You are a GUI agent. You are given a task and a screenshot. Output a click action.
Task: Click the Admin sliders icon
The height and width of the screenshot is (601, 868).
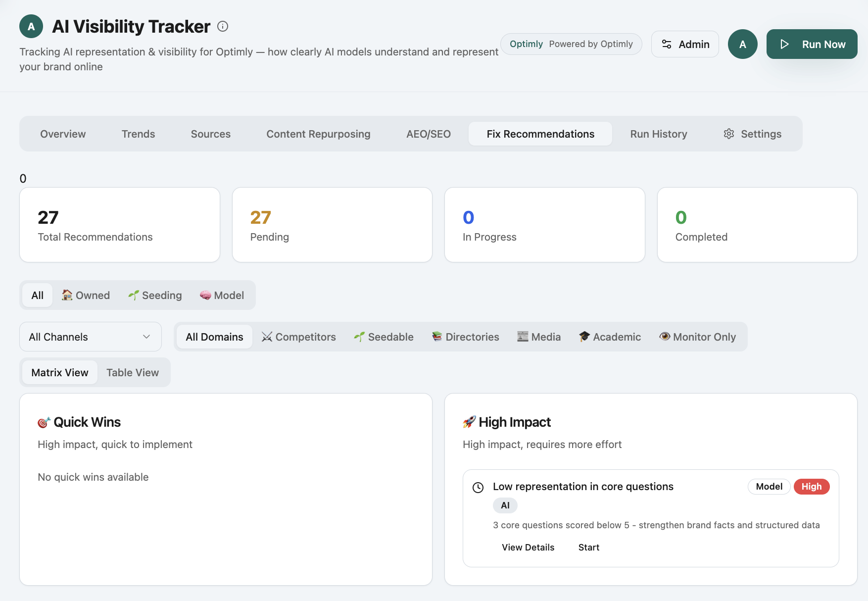[667, 44]
